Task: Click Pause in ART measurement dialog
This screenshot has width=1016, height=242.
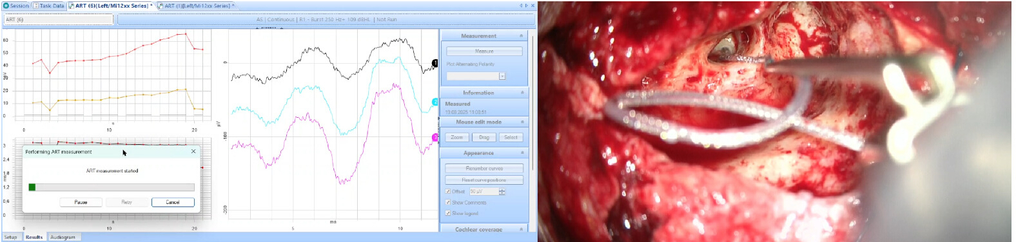Action: pos(81,202)
